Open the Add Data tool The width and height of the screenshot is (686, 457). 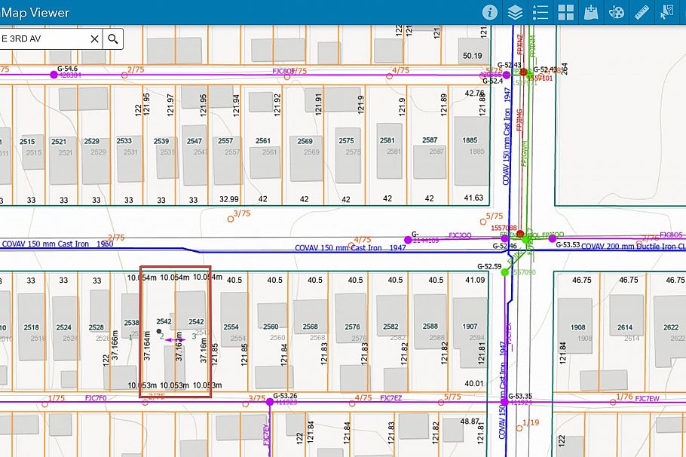pos(592,12)
